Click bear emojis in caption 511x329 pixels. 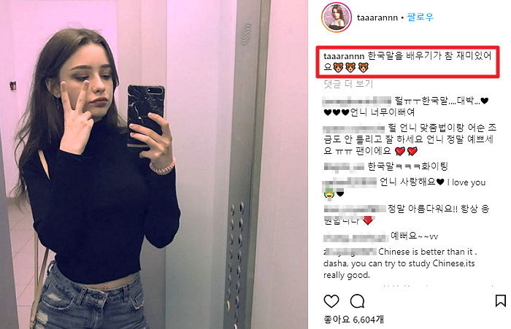point(350,67)
